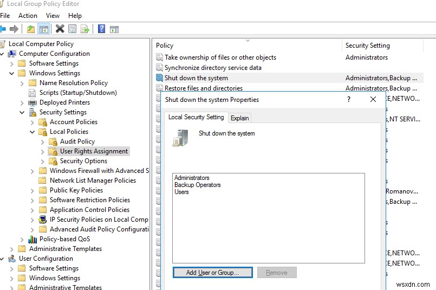This screenshot has height=290, width=436.
Task: Select Administrators in the user list
Action: [192, 178]
